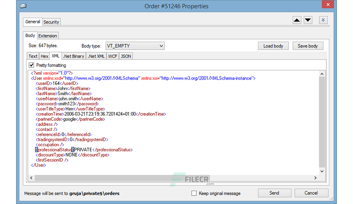
Task: Click horizontal scrollbar right arrow
Action: 315,178
